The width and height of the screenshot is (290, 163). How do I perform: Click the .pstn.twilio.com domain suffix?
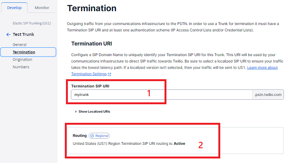coord(268,95)
